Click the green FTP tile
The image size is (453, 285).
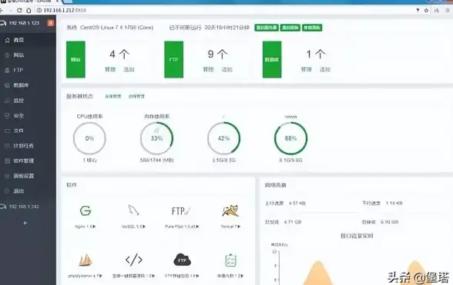pyautogui.click(x=173, y=59)
